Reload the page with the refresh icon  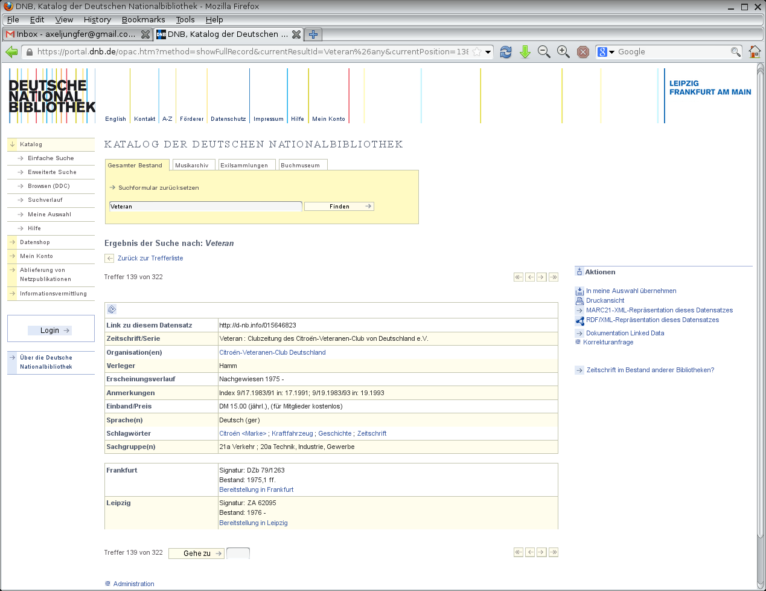point(506,52)
